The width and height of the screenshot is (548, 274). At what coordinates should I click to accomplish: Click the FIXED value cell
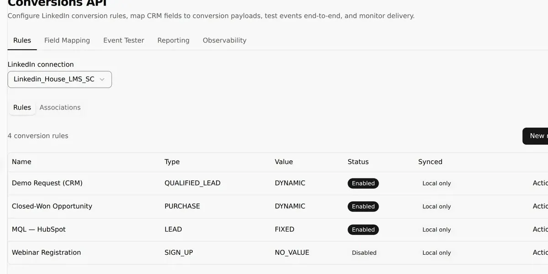285,229
